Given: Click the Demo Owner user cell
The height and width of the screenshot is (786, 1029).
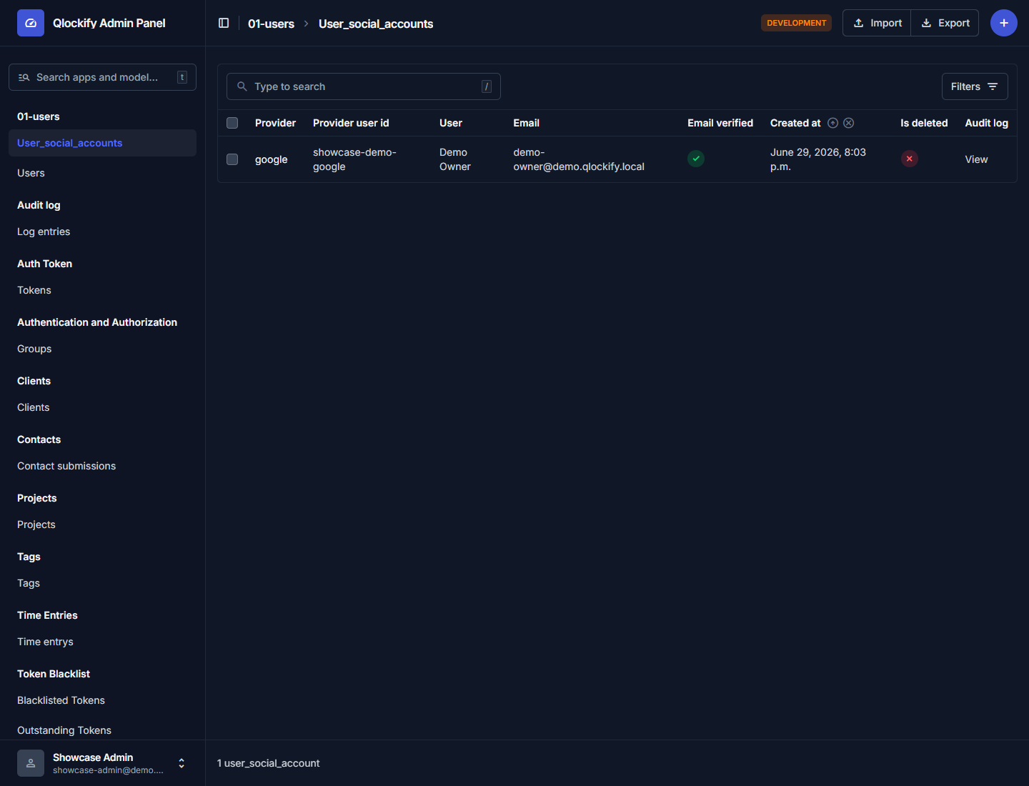Looking at the screenshot, I should tap(454, 159).
